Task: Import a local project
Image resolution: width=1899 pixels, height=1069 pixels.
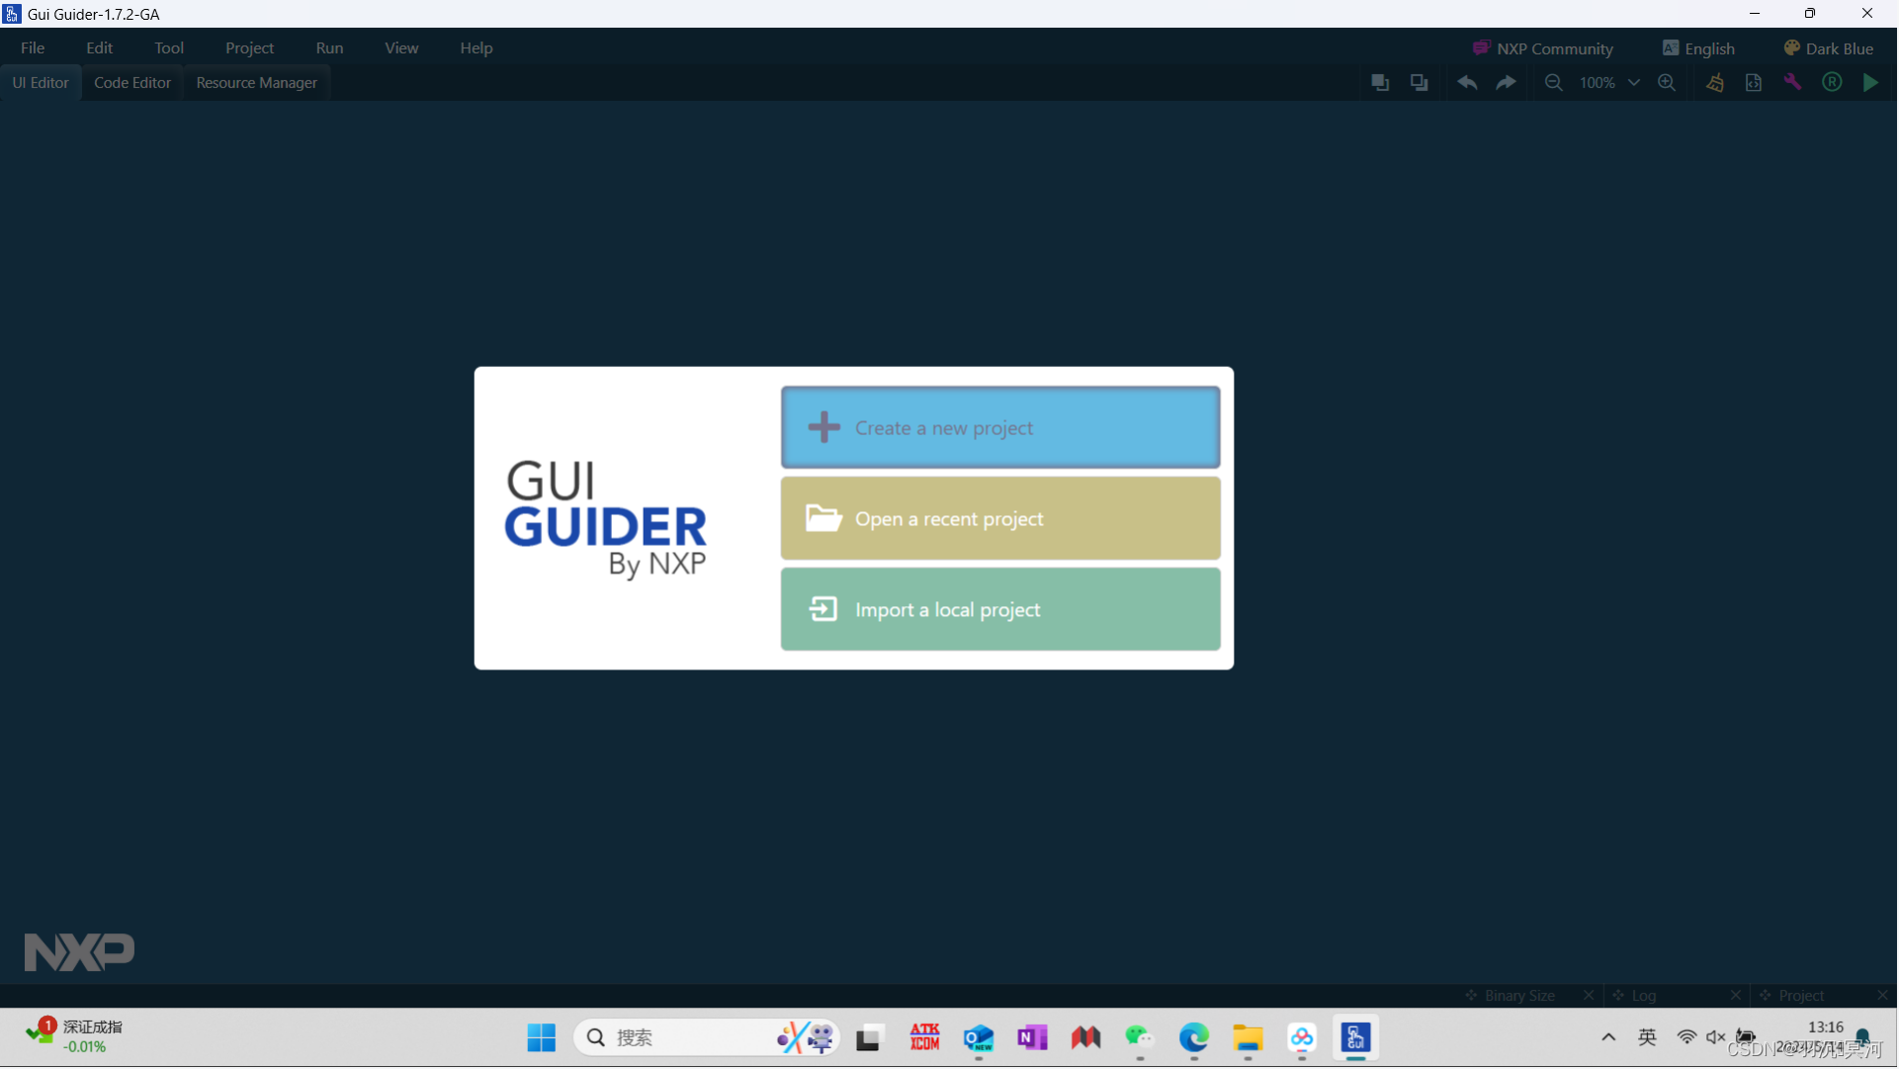Action: pyautogui.click(x=1000, y=609)
